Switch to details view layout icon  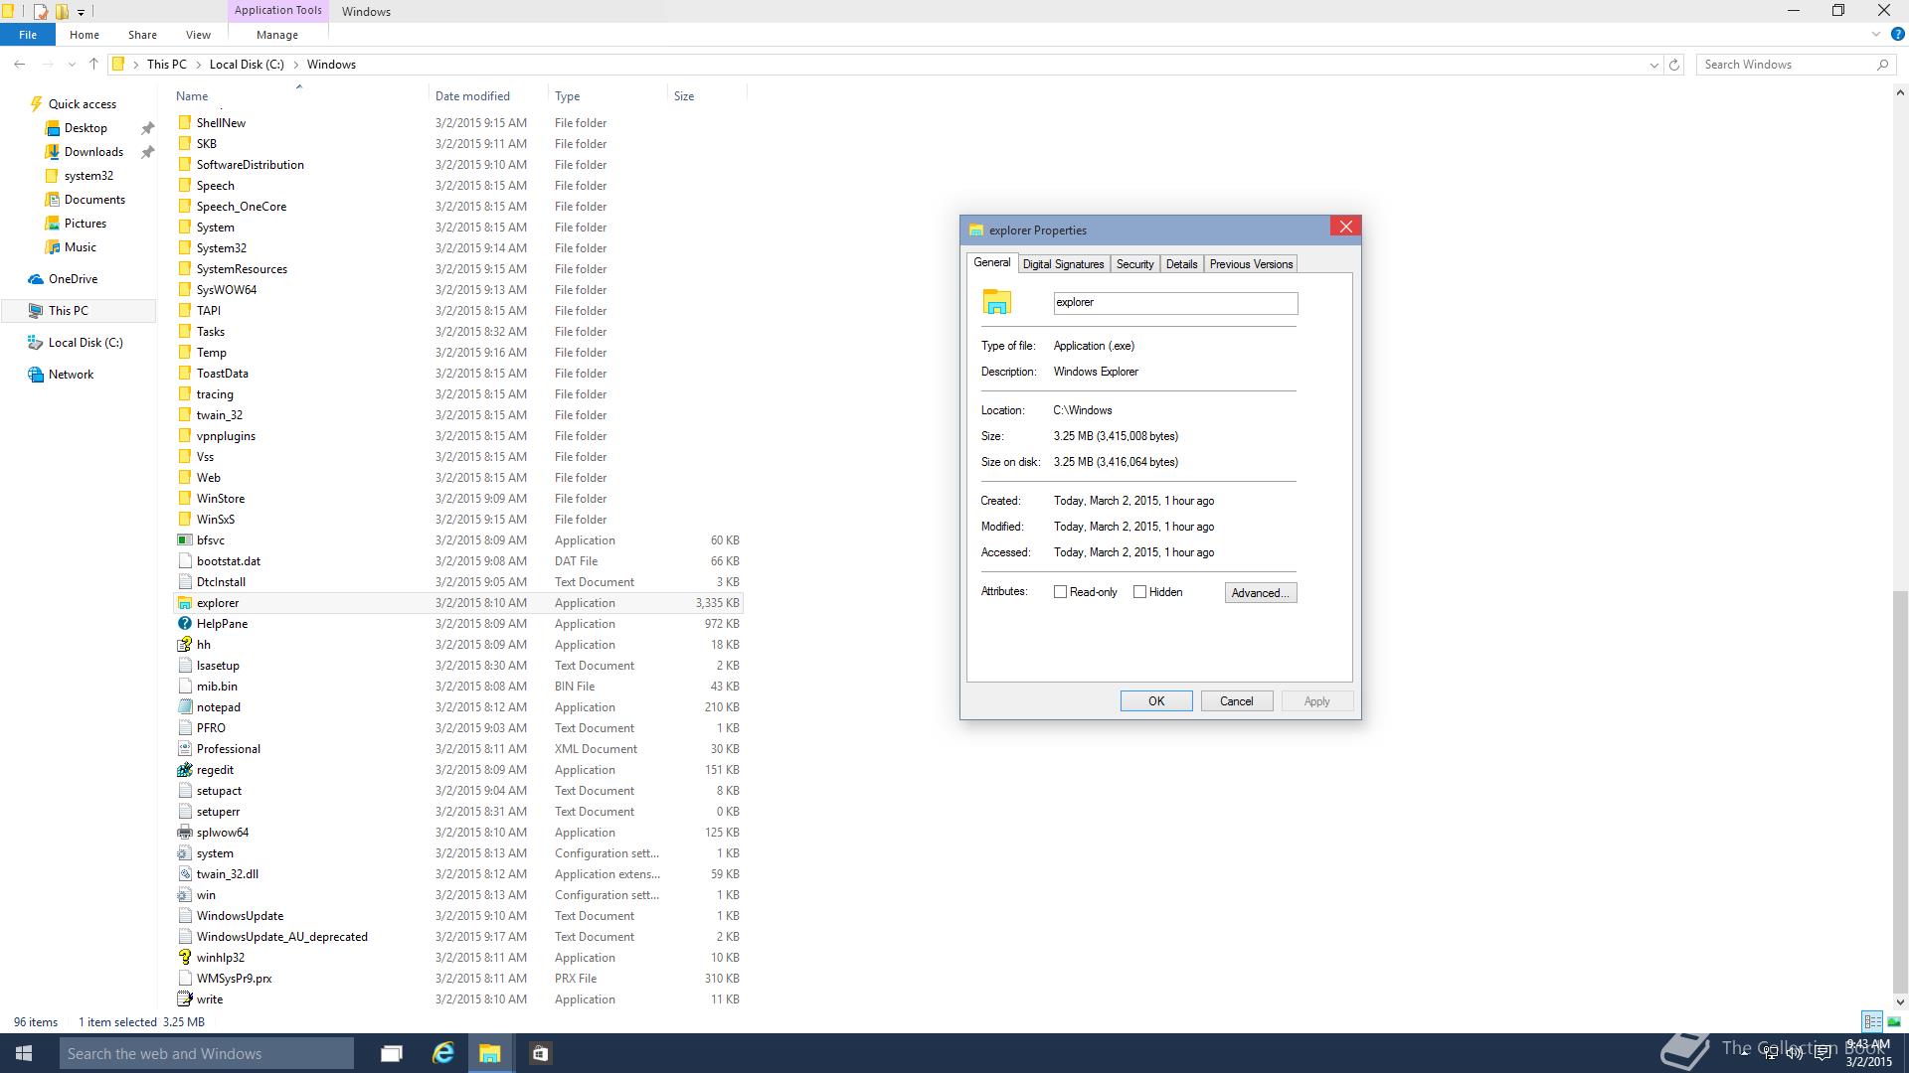tap(1872, 1021)
